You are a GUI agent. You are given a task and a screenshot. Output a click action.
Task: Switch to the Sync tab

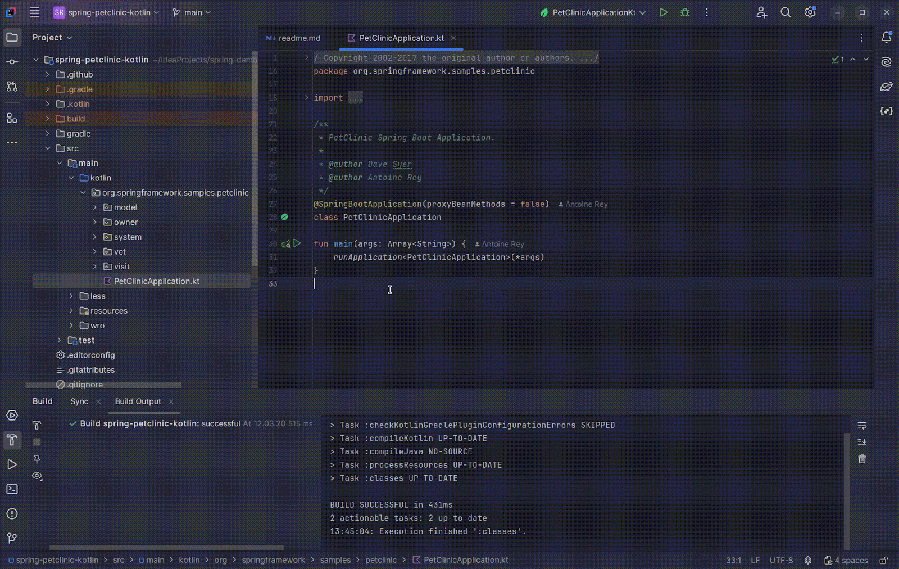(79, 401)
